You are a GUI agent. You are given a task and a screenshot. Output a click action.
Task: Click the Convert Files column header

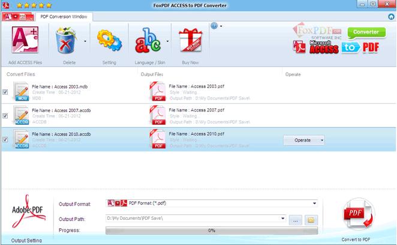21,74
